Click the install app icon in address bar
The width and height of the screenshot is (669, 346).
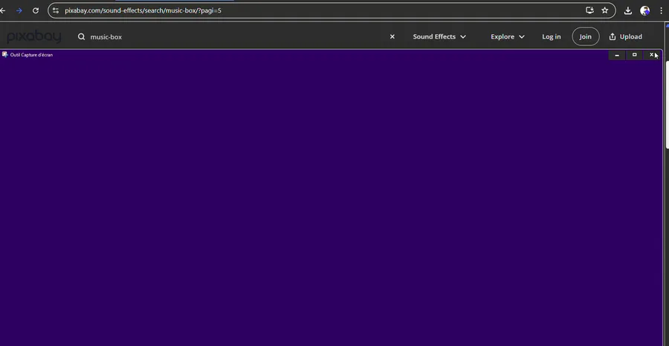(589, 10)
